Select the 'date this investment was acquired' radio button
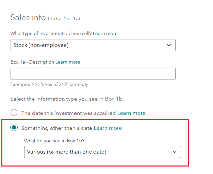 click(14, 112)
